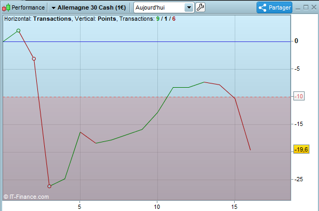The height and width of the screenshot is (211, 319).
Task: Click the bold Vertical value Points
Action: pos(107,19)
